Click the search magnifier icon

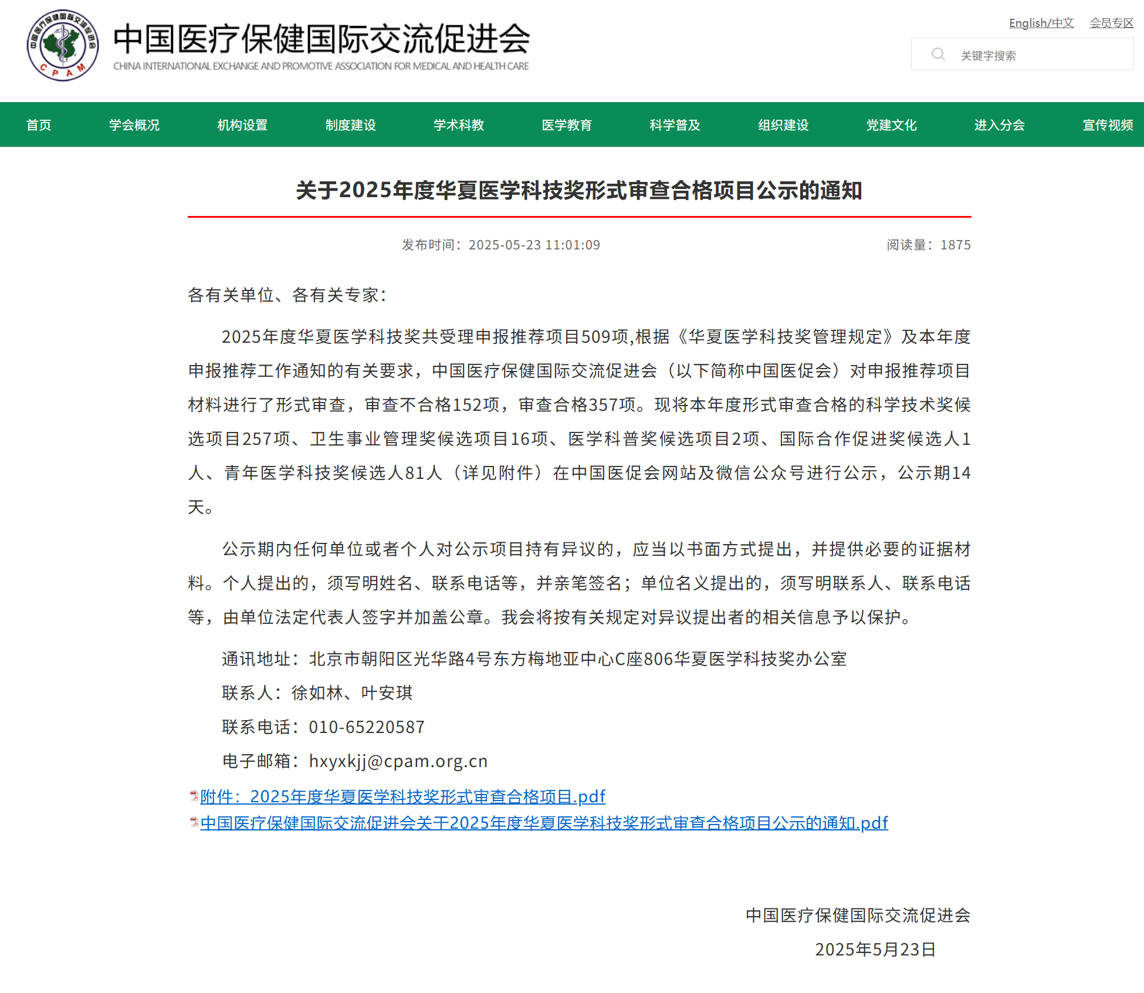(938, 55)
